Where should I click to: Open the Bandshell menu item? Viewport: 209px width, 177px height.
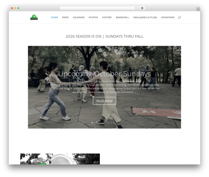tap(122, 18)
